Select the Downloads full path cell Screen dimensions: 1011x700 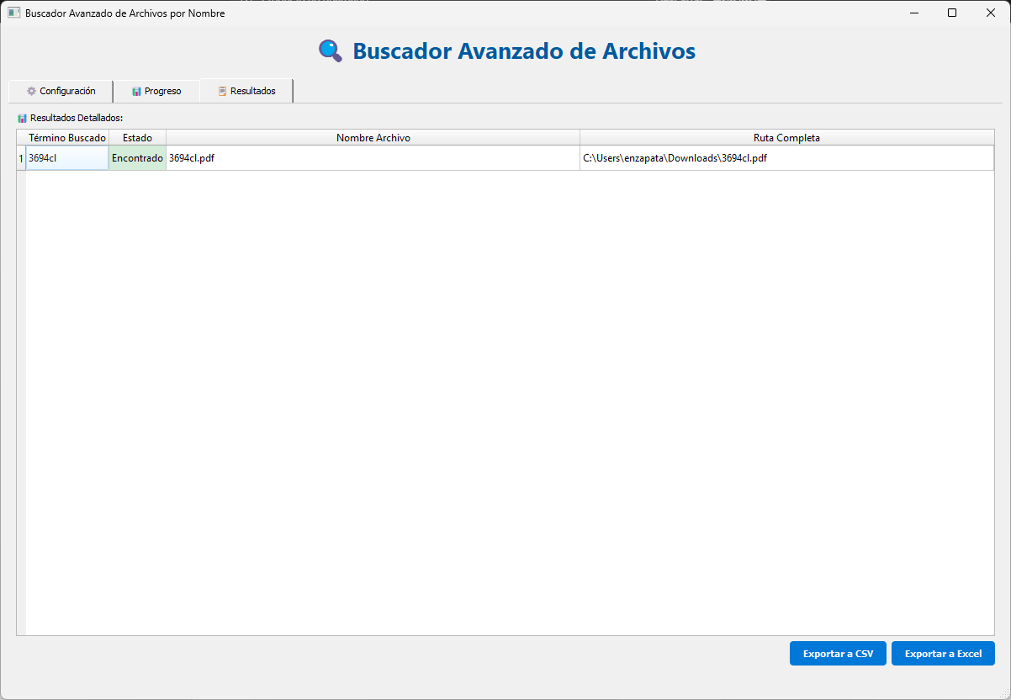[x=786, y=158]
